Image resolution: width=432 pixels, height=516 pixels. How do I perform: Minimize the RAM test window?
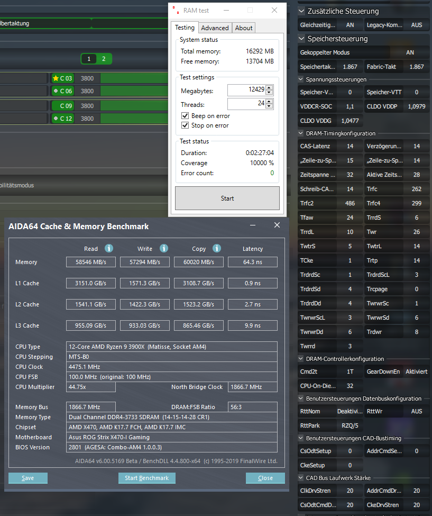[226, 10]
